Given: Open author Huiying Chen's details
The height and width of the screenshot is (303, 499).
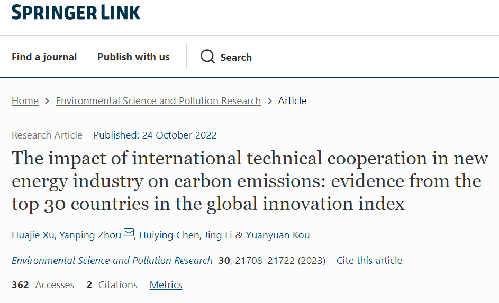Looking at the screenshot, I should coord(169,235).
